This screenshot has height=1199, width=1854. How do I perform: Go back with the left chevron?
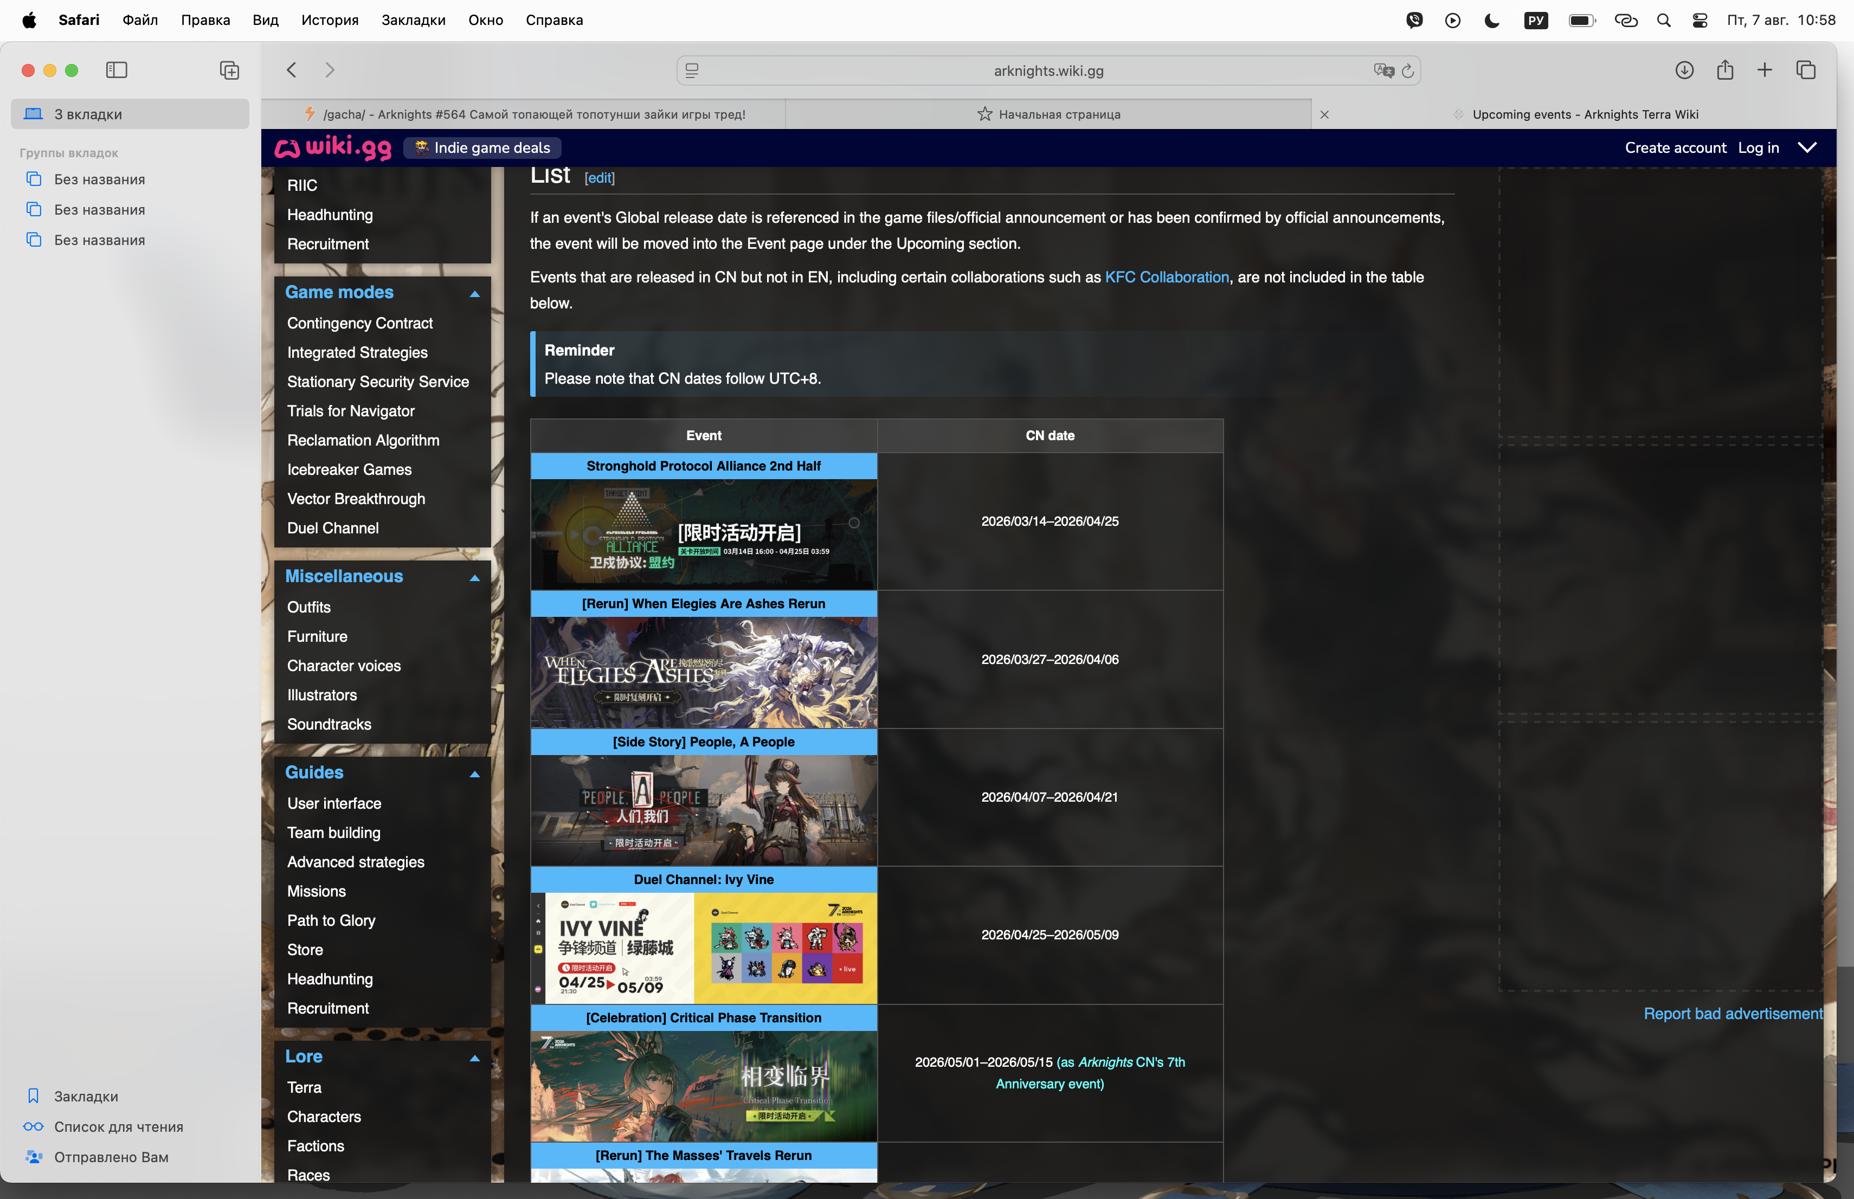(291, 70)
